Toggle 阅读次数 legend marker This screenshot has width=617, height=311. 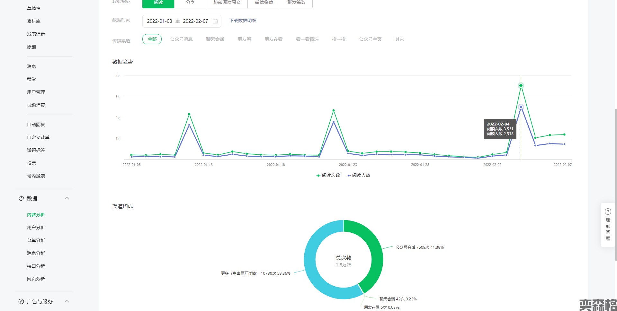(x=318, y=176)
